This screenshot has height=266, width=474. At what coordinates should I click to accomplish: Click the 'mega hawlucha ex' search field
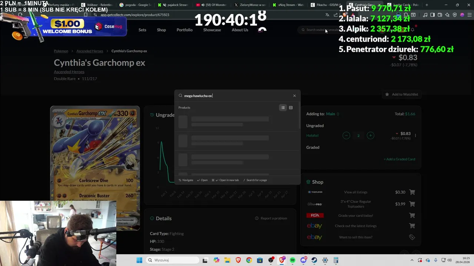coord(237,96)
